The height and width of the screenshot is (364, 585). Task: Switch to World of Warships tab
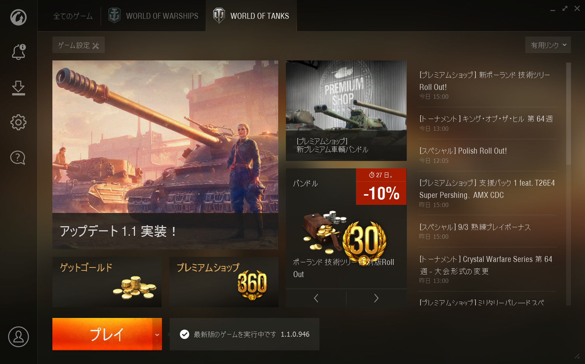153,16
